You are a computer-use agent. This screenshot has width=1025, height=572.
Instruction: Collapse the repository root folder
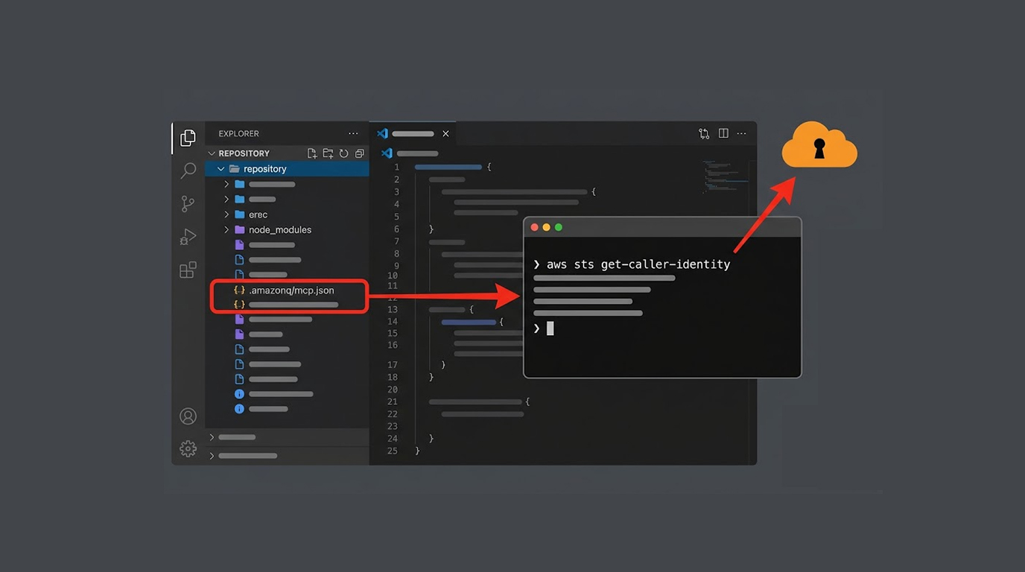pyautogui.click(x=221, y=169)
